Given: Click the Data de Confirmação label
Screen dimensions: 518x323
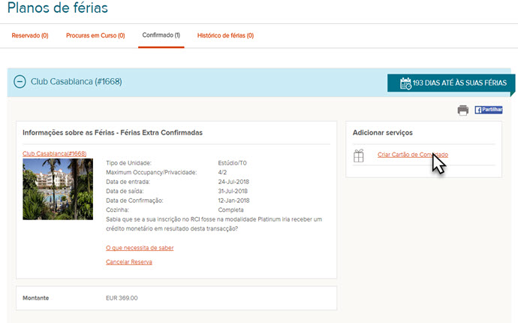Looking at the screenshot, I should 134,201.
